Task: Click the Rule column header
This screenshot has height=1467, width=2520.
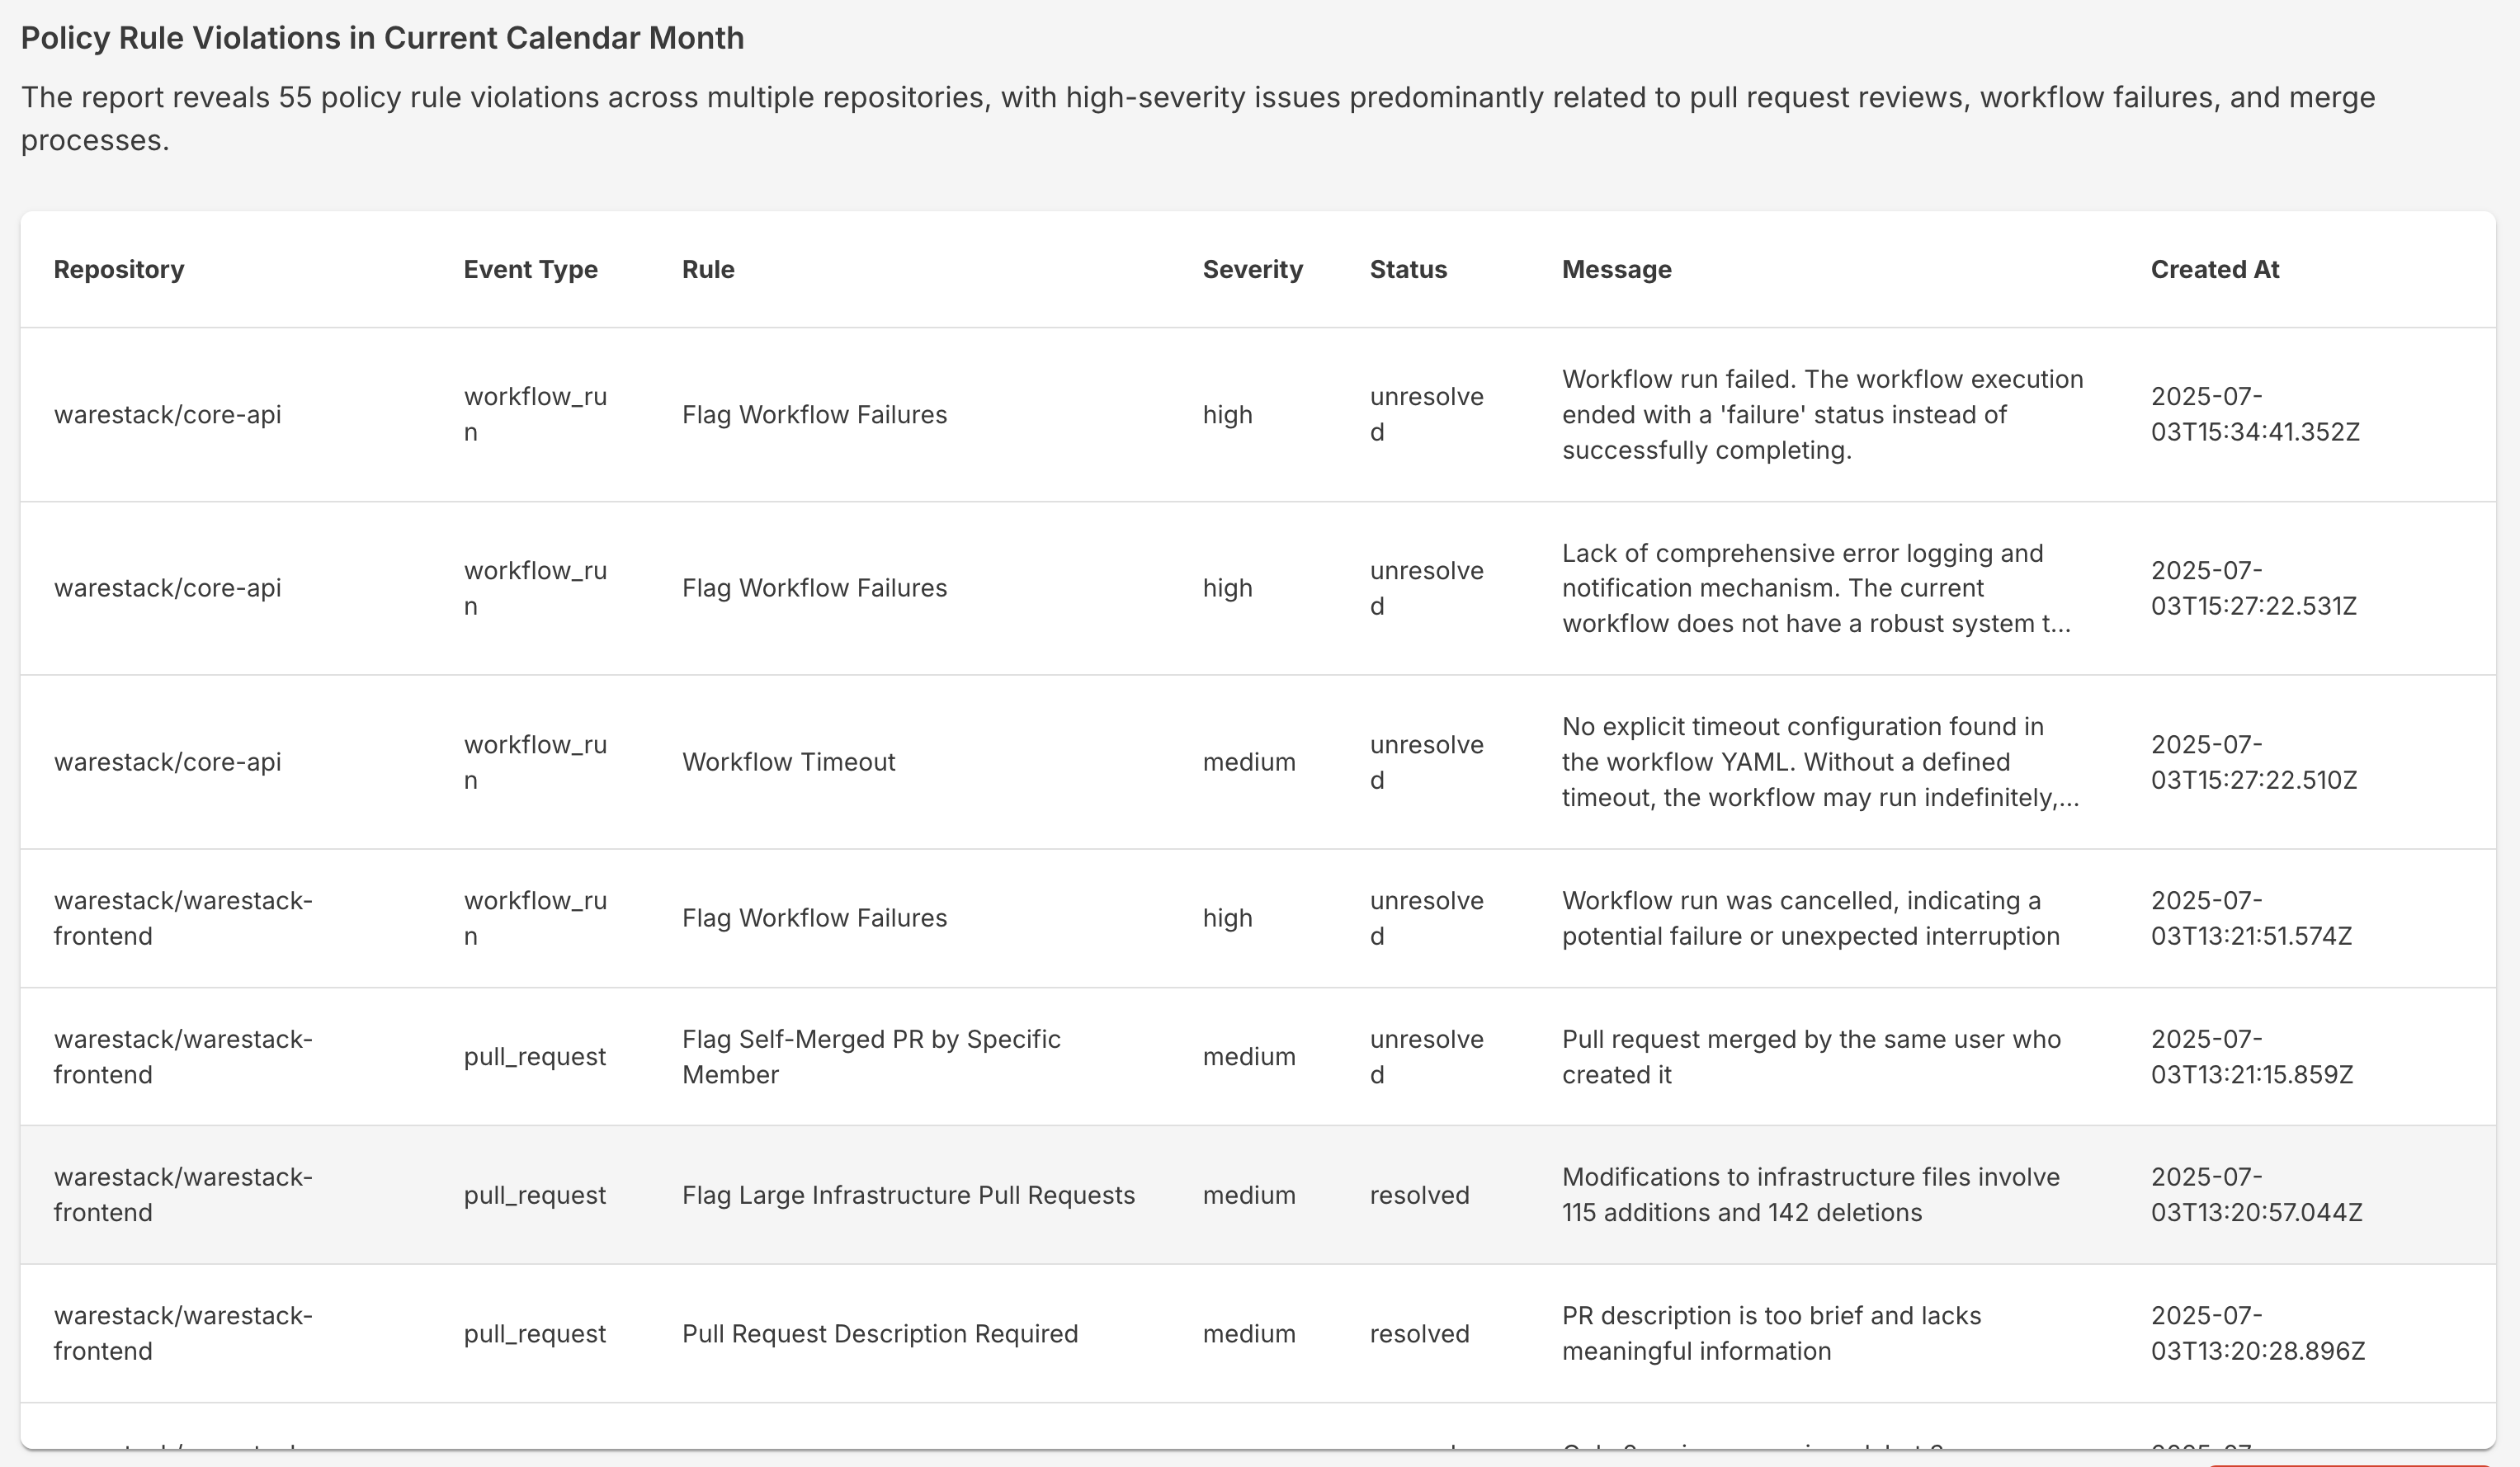Action: pyautogui.click(x=708, y=270)
